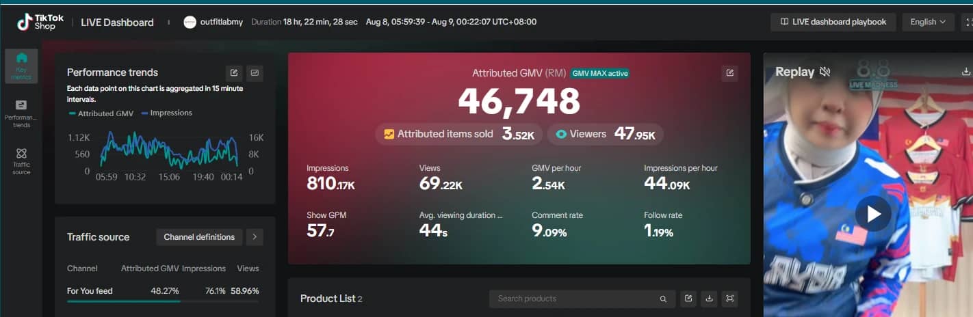Edit the Attributed GMV card metrics
The image size is (973, 317).
[x=730, y=73]
